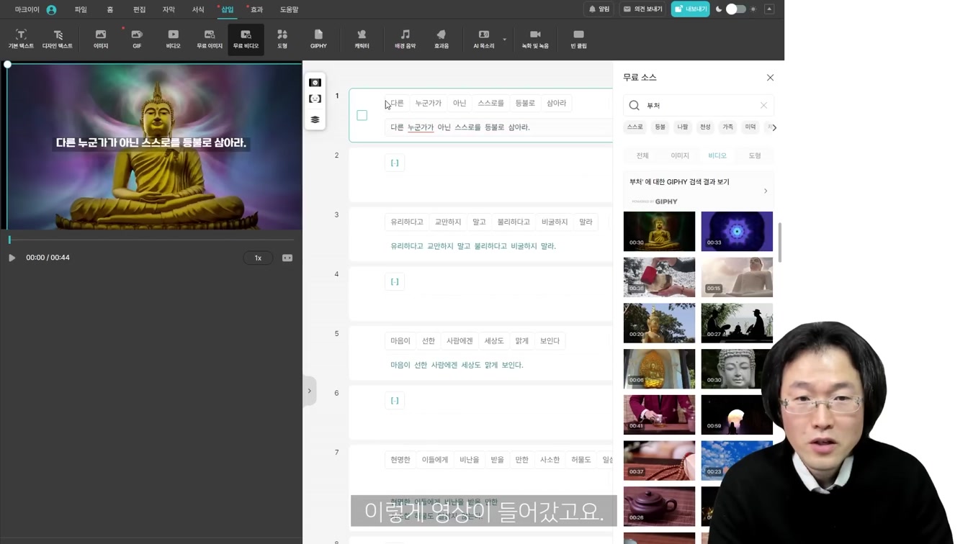Click the layers stack icon

(315, 119)
